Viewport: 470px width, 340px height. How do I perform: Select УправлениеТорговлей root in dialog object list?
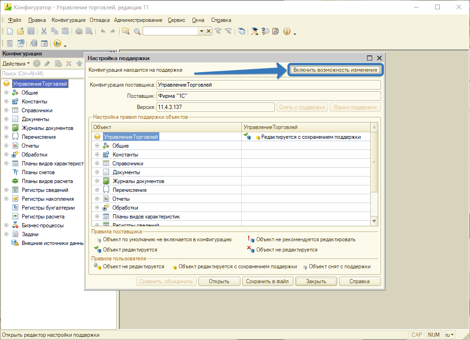pos(130,137)
